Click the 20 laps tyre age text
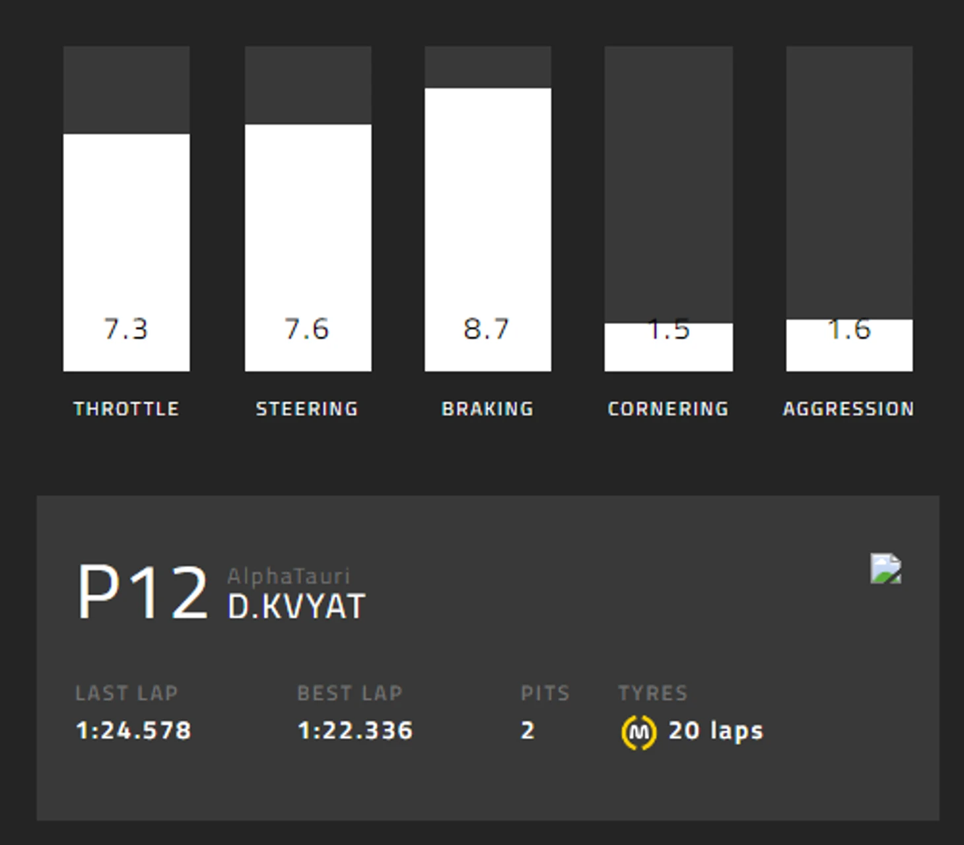964x845 pixels. click(716, 731)
